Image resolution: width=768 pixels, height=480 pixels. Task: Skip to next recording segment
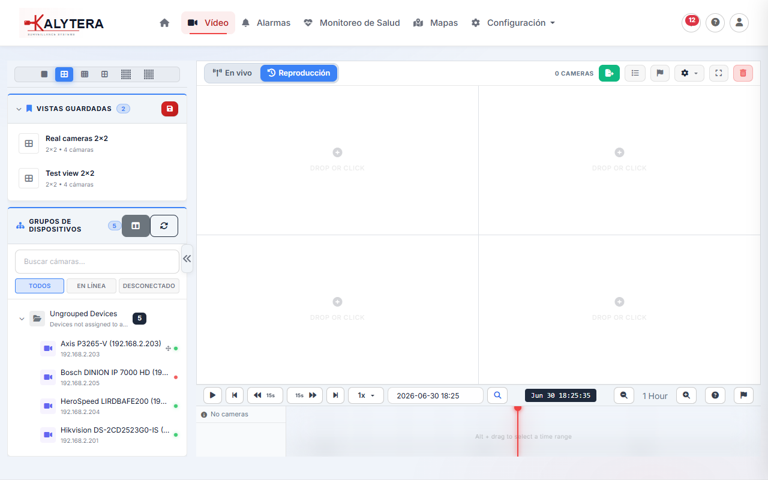[x=335, y=395]
